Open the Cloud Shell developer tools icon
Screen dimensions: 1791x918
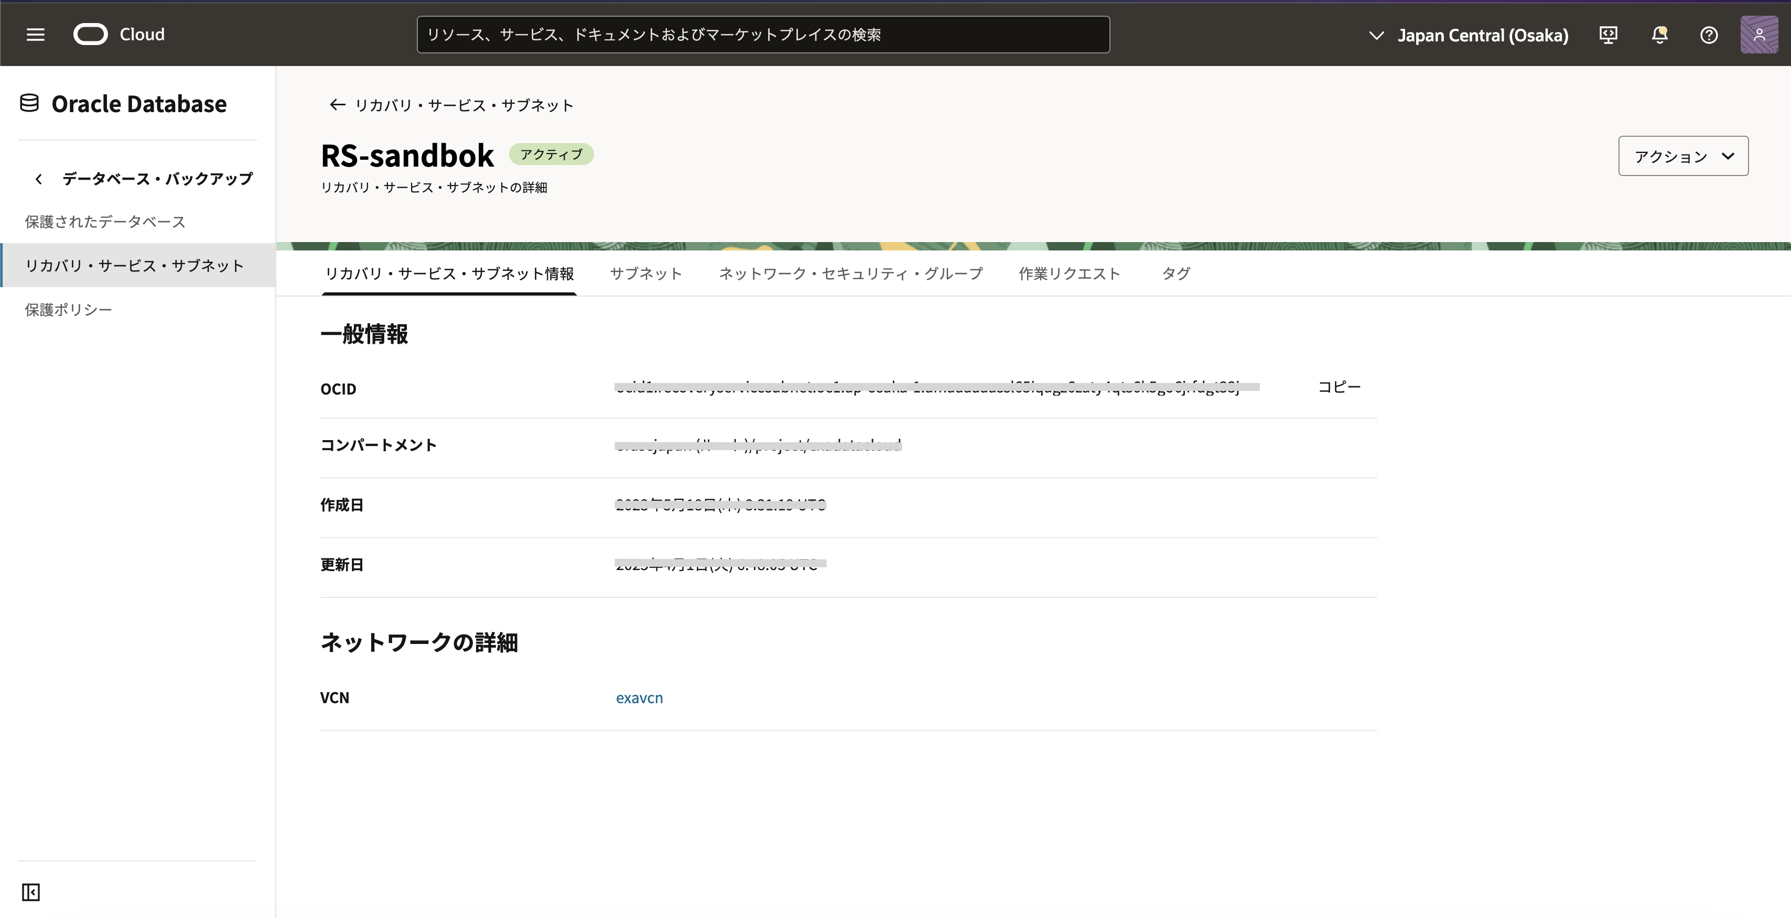click(x=1608, y=35)
